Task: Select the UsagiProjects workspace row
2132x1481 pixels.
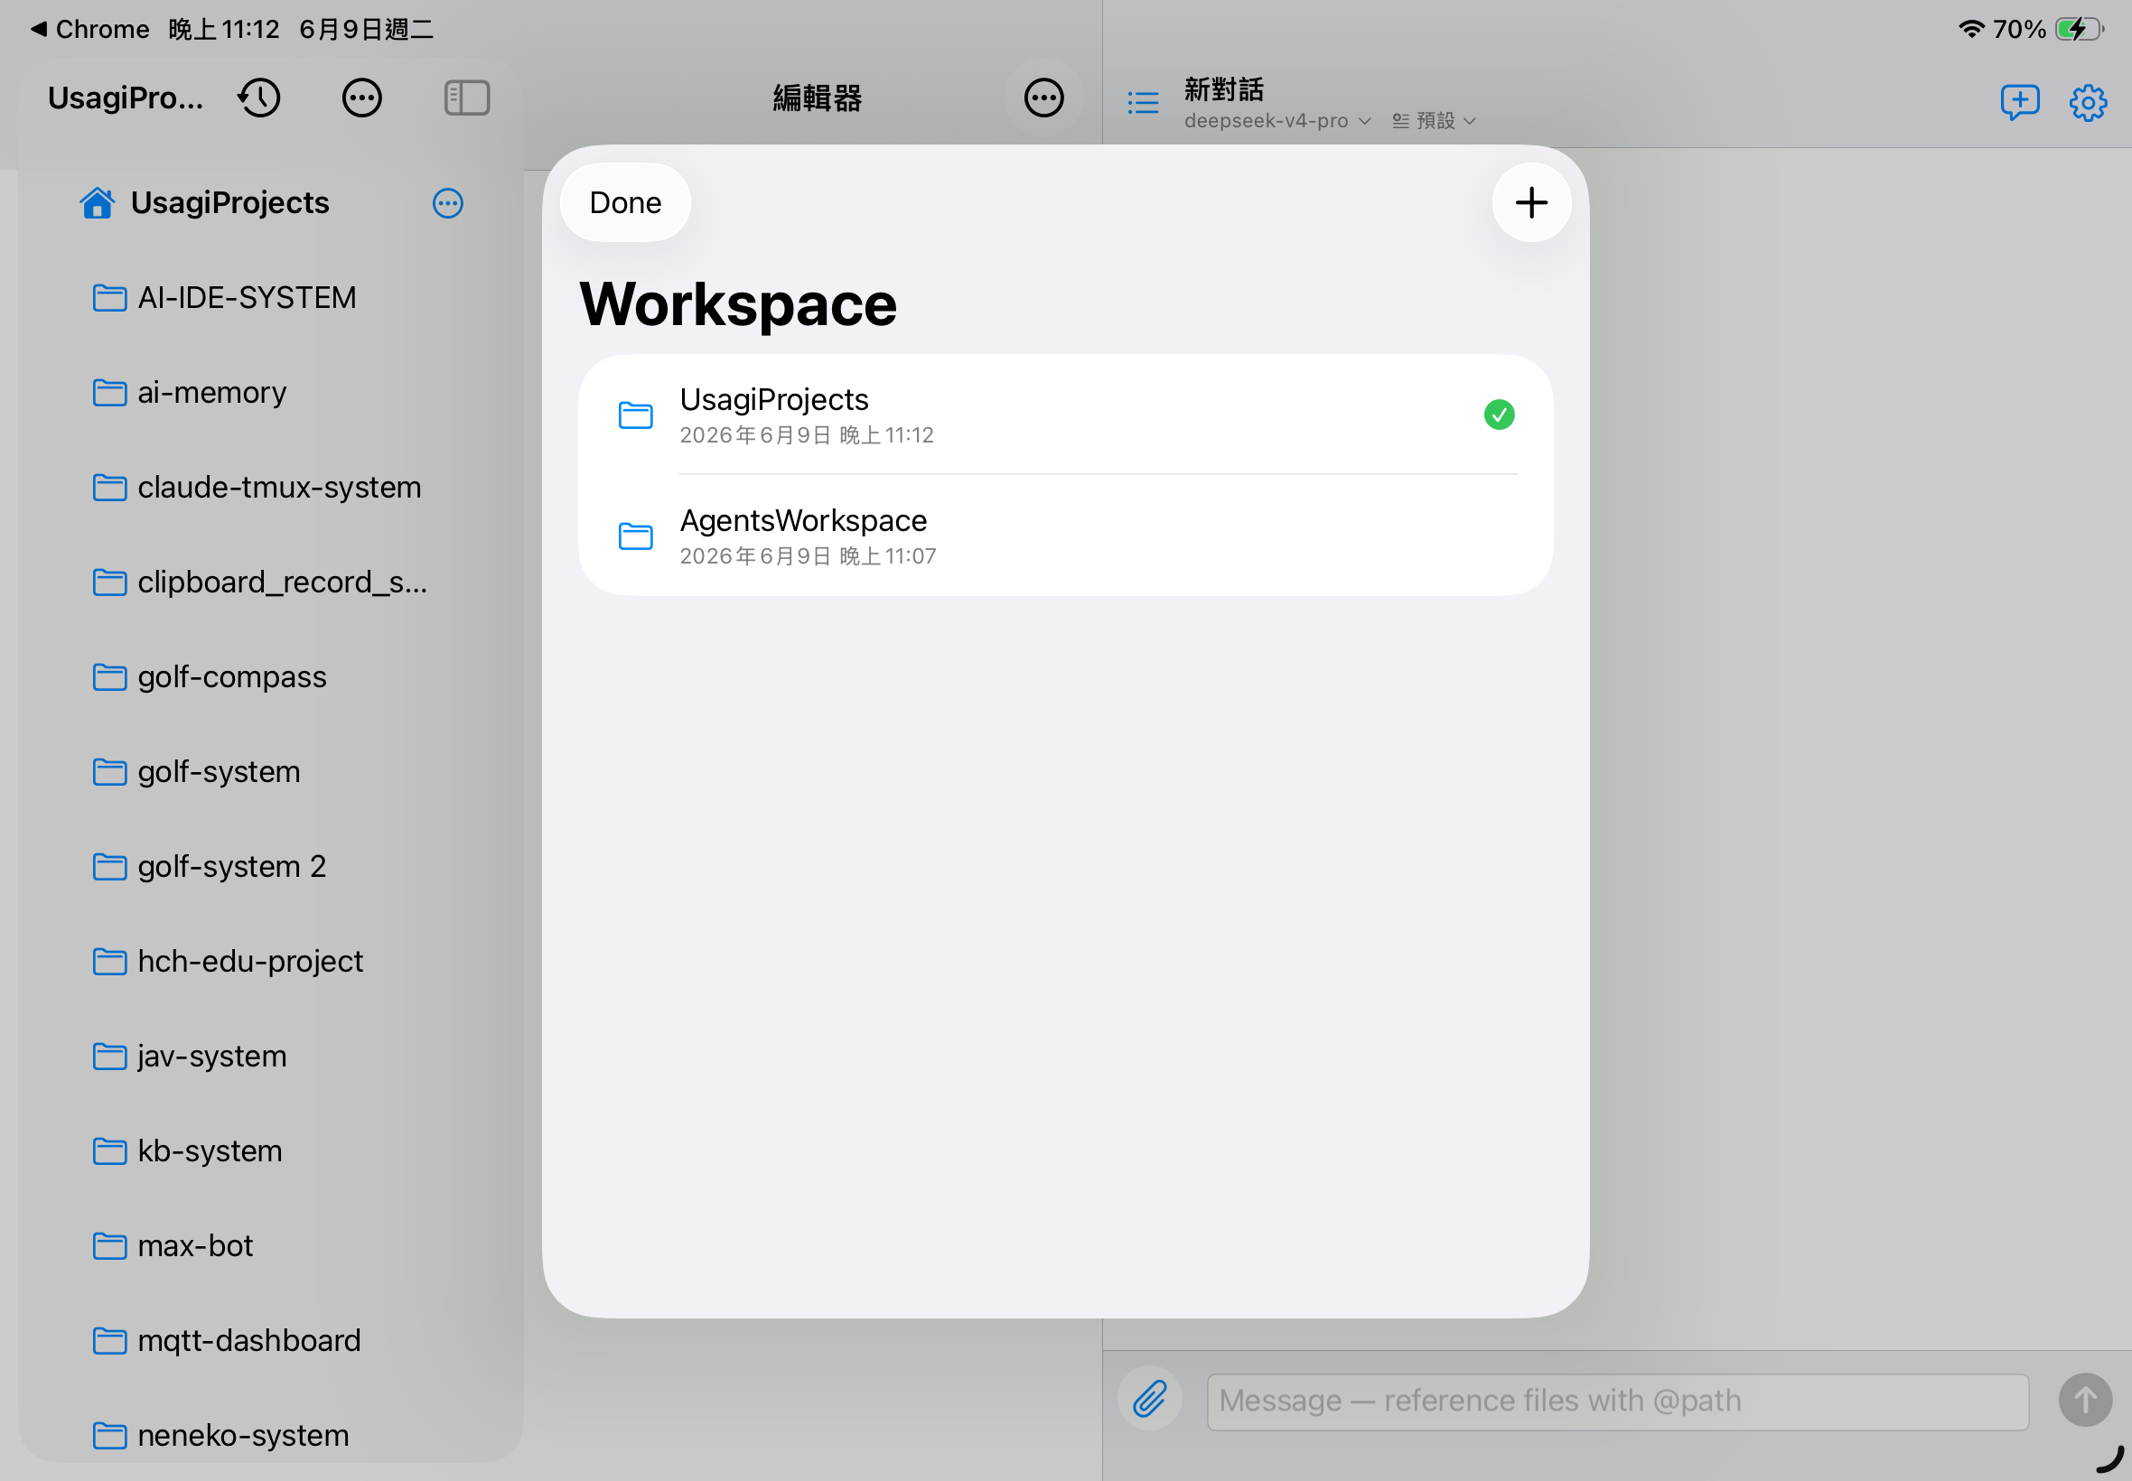Action: click(x=1064, y=414)
